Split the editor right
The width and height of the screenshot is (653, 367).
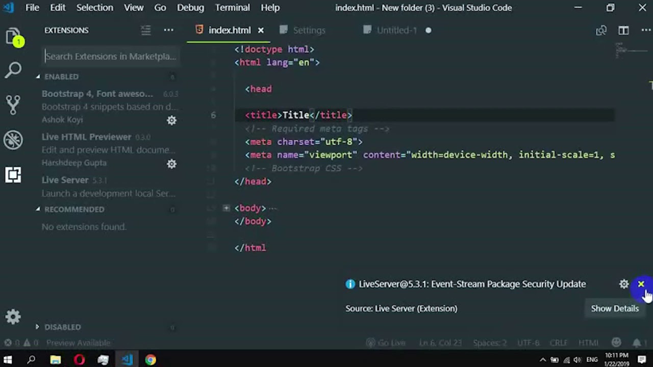pyautogui.click(x=623, y=30)
